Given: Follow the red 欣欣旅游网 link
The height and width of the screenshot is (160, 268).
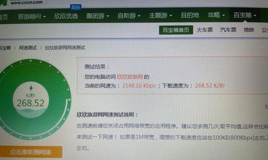Looking at the screenshot, I should click(x=130, y=77).
